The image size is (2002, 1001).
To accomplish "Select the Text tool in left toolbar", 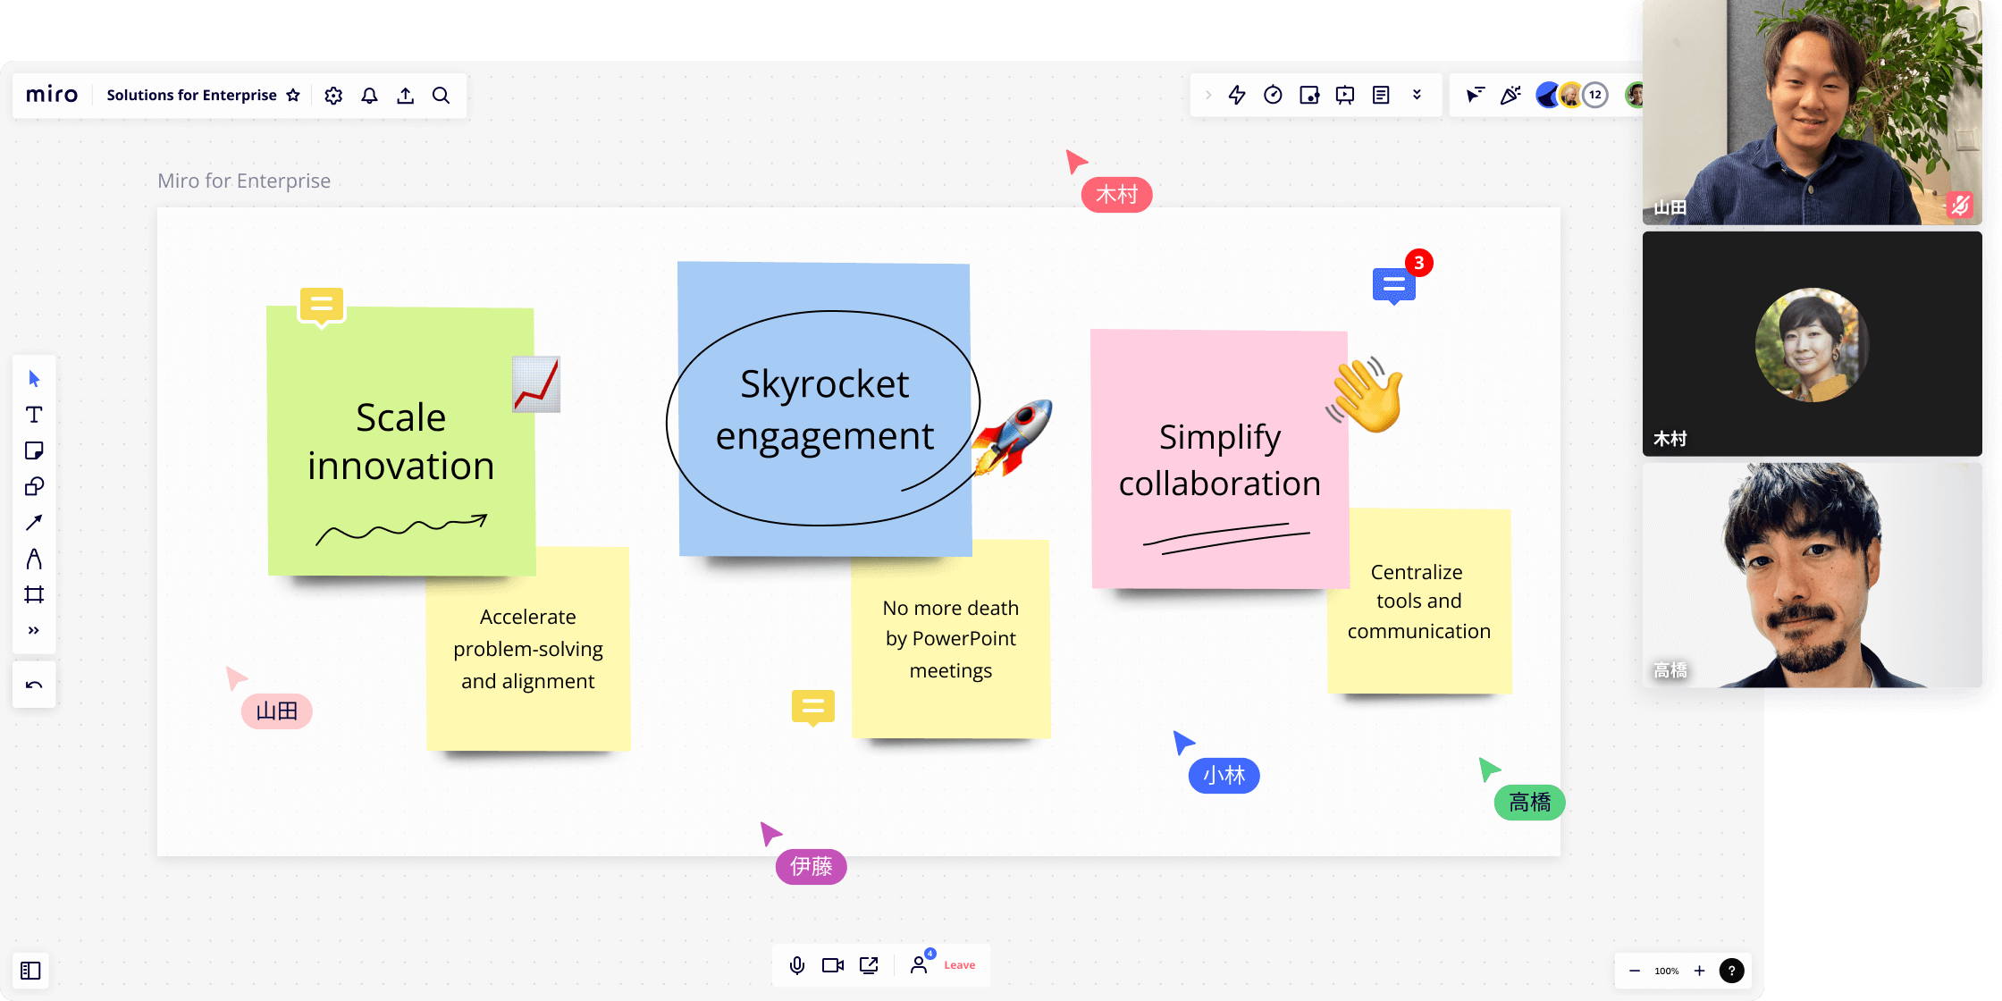I will [34, 415].
